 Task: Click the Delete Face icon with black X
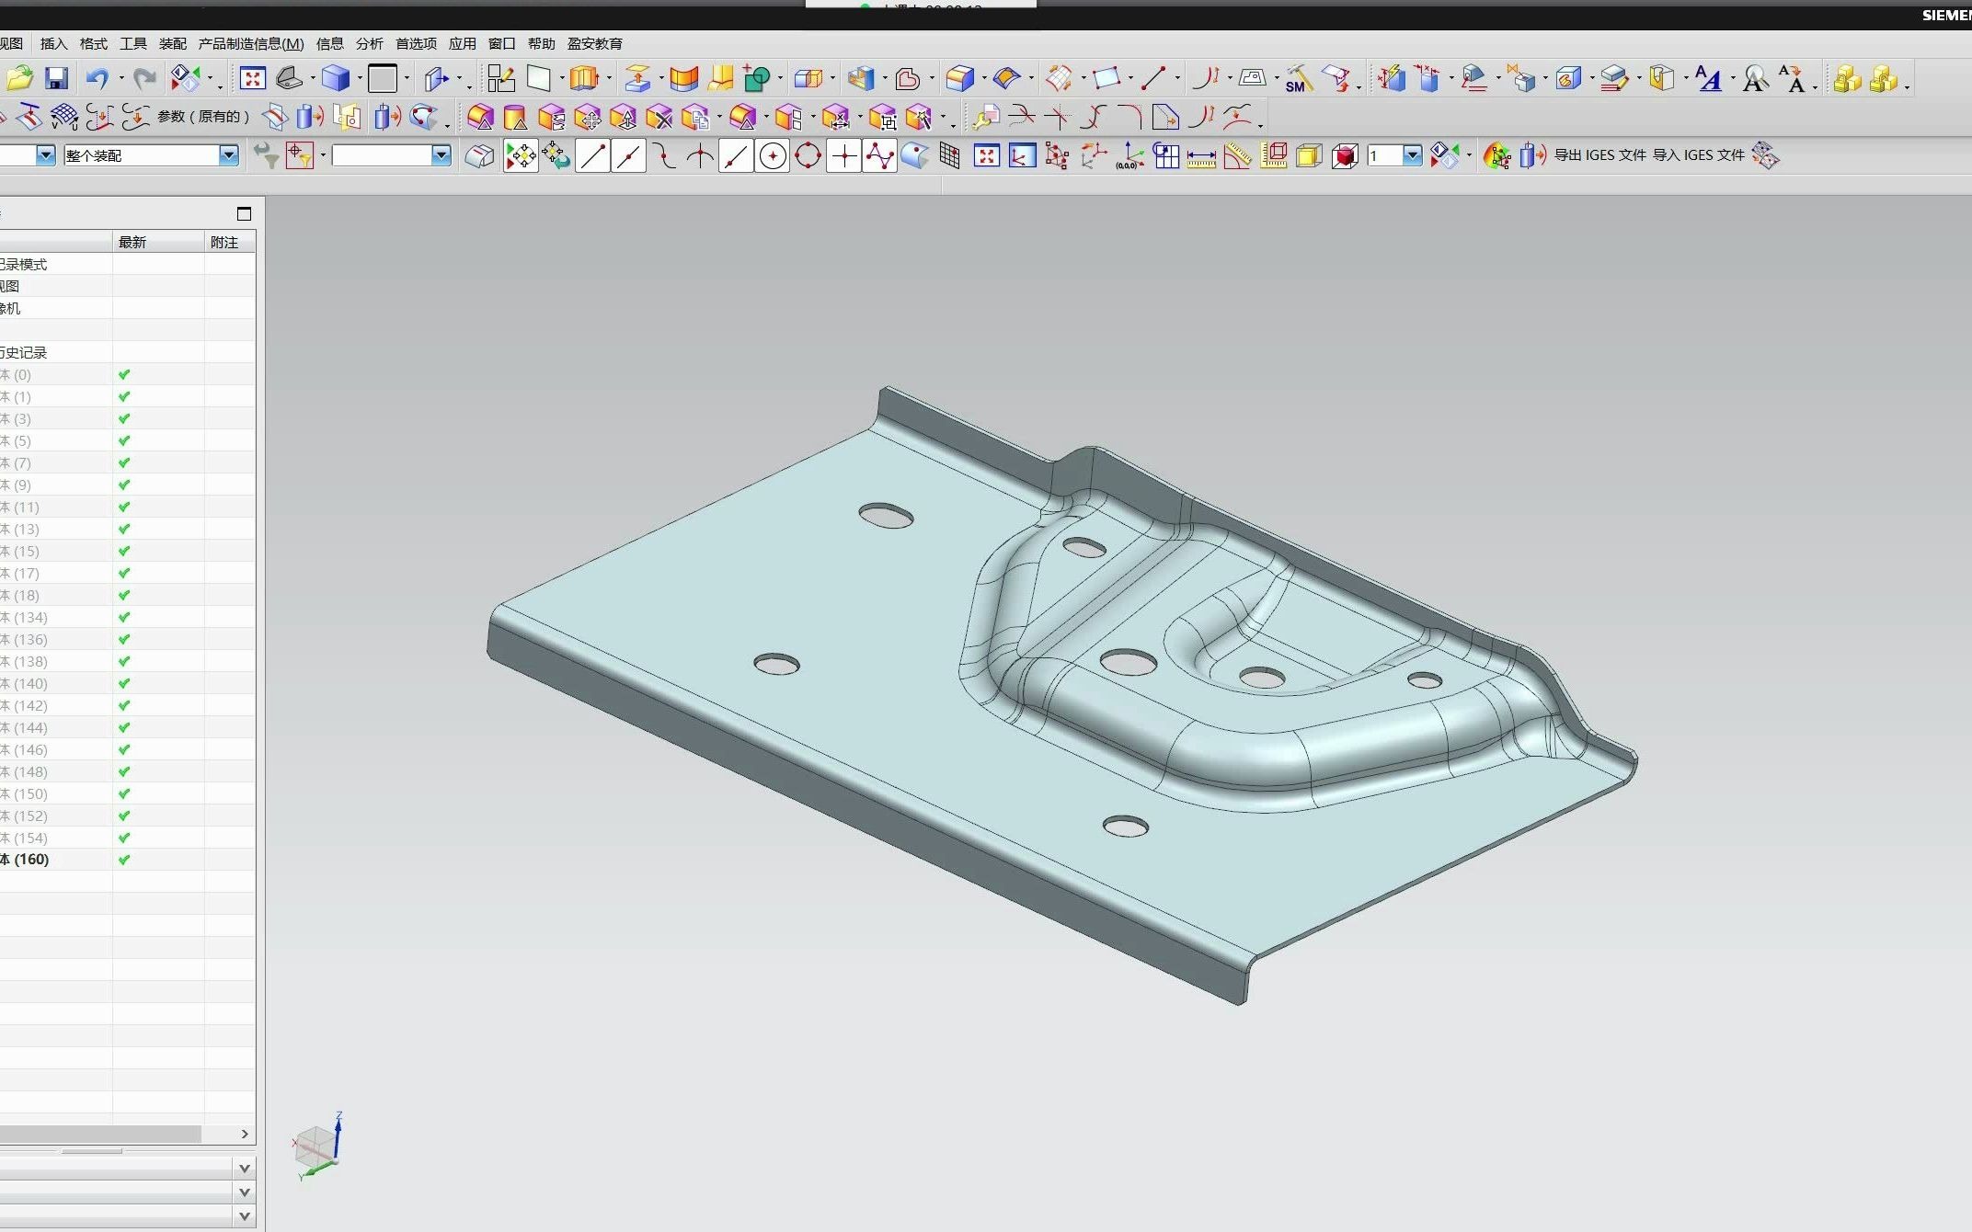point(659,118)
